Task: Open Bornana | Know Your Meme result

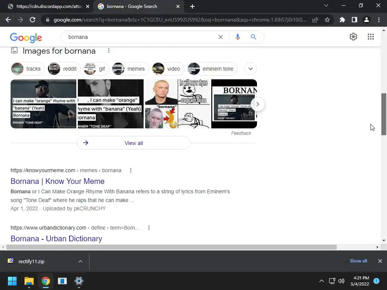Action: (57, 181)
